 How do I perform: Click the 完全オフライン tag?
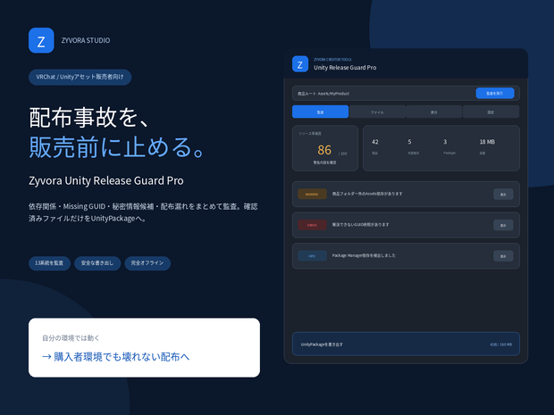tap(147, 263)
